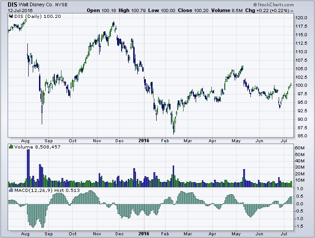Click the 100.0 price axis label
The image size is (315, 238).
(x=301, y=85)
